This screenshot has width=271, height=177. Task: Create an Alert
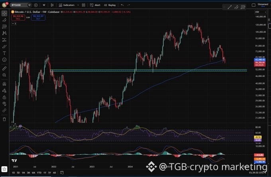pyautogui.click(x=95, y=5)
